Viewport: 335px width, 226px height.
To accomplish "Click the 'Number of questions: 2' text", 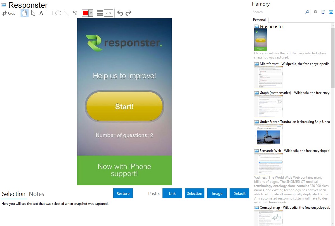I will (x=124, y=135).
